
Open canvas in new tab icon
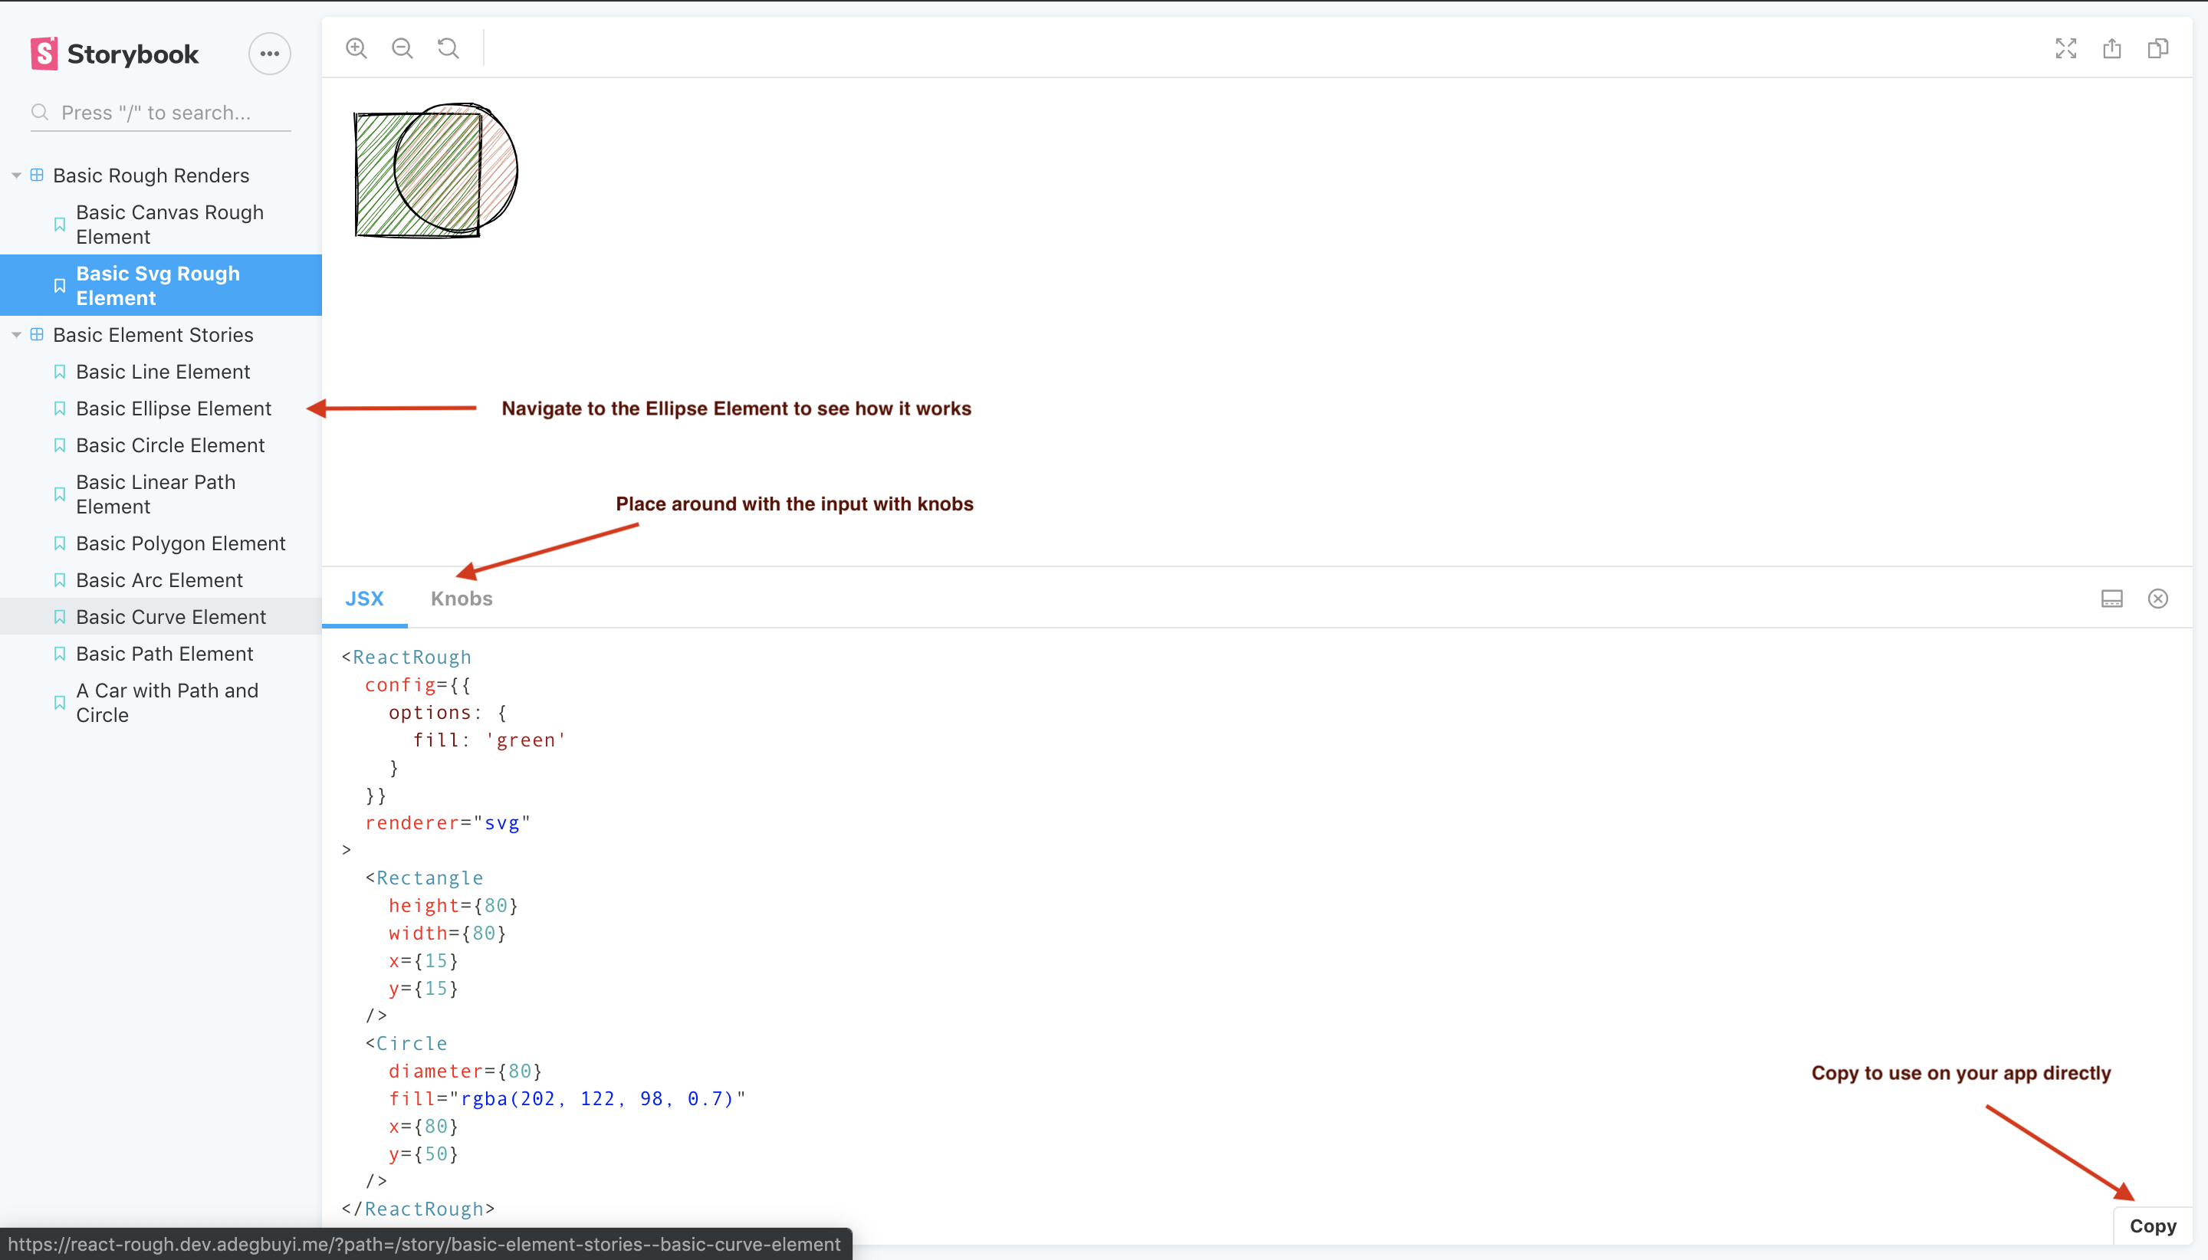(x=2111, y=48)
